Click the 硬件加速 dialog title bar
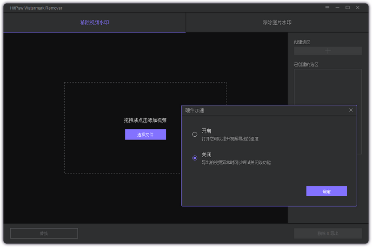 pos(260,110)
